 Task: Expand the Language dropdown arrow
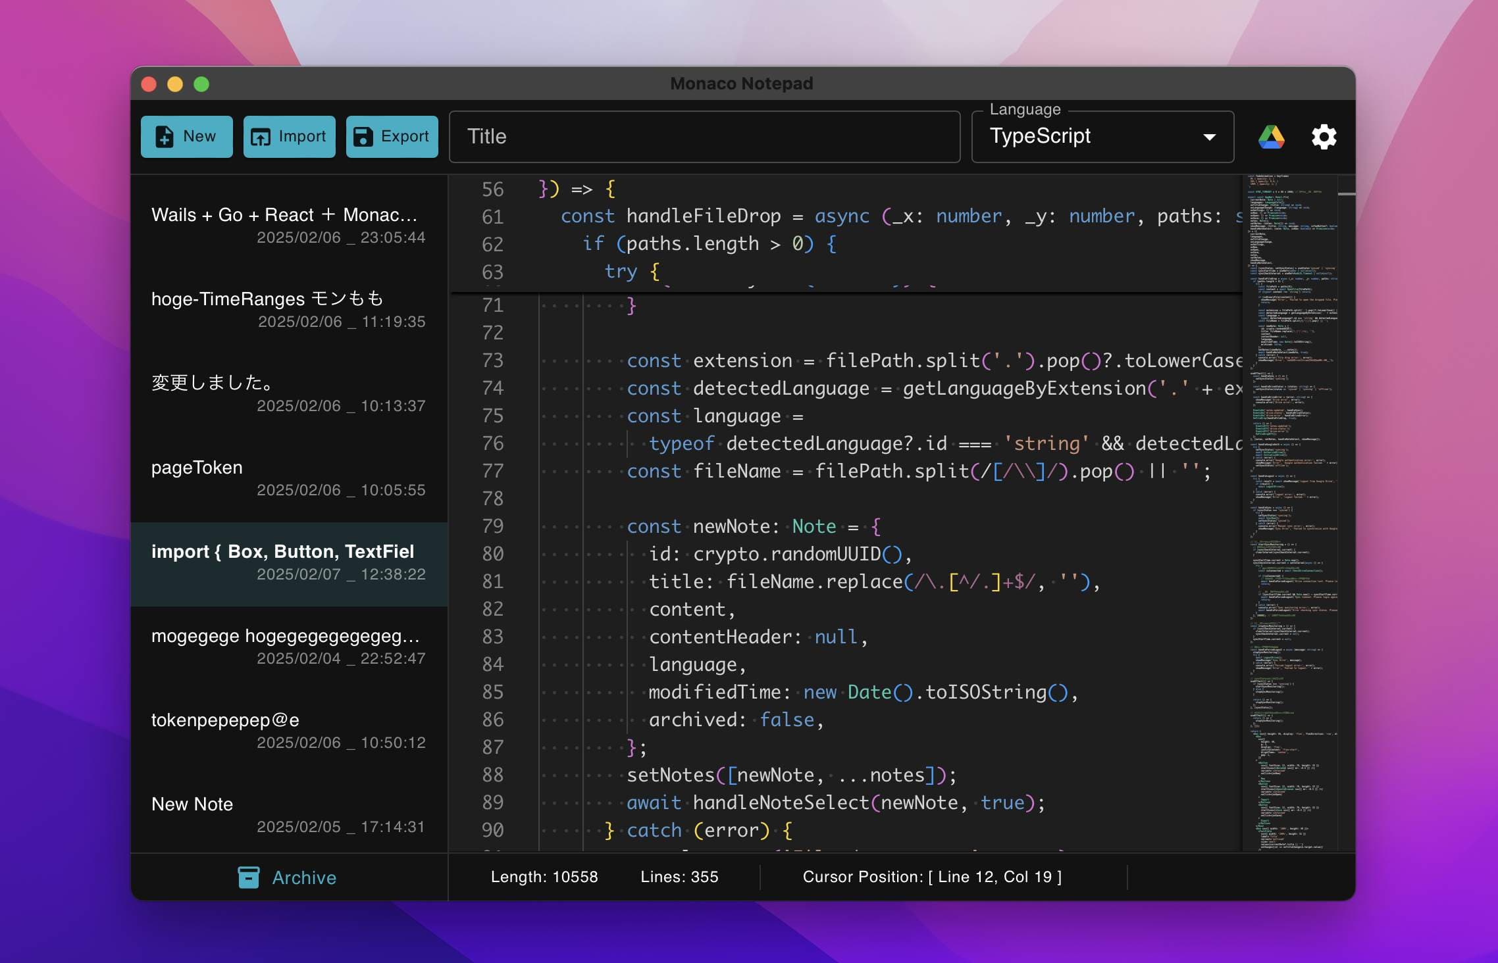click(x=1209, y=137)
